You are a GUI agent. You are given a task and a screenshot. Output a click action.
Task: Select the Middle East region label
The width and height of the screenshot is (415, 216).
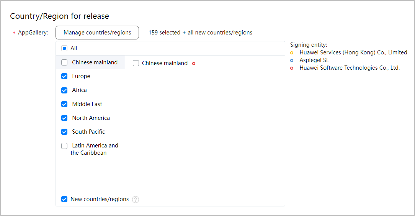coord(87,104)
